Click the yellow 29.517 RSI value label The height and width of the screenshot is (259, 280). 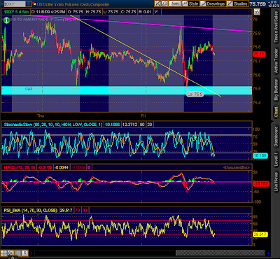tap(260, 234)
